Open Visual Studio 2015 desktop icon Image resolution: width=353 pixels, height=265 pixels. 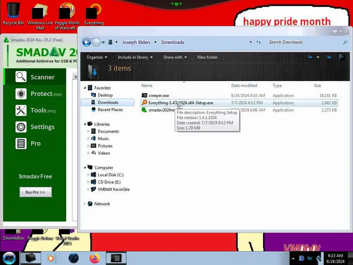(x=67, y=237)
